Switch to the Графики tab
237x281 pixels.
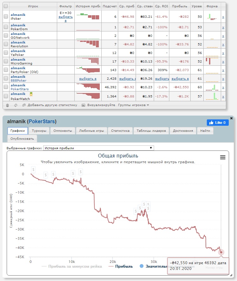tap(17, 130)
